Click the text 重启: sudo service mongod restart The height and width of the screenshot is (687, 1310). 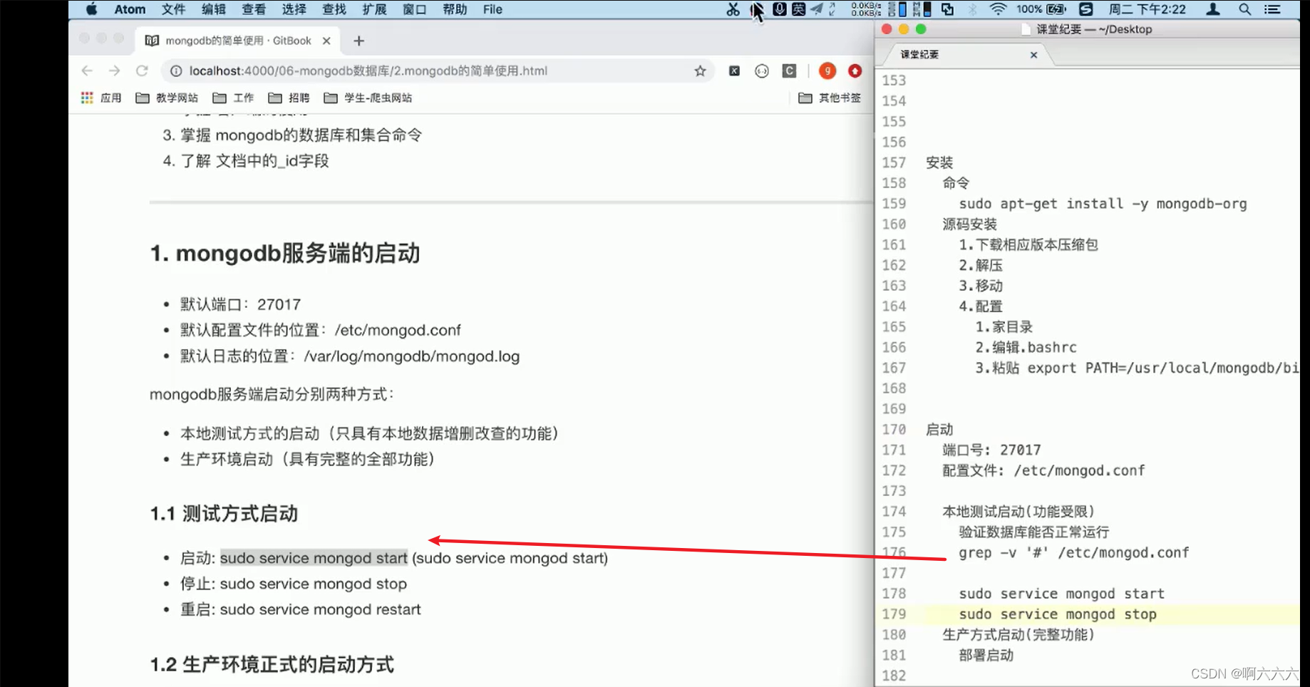pos(301,609)
